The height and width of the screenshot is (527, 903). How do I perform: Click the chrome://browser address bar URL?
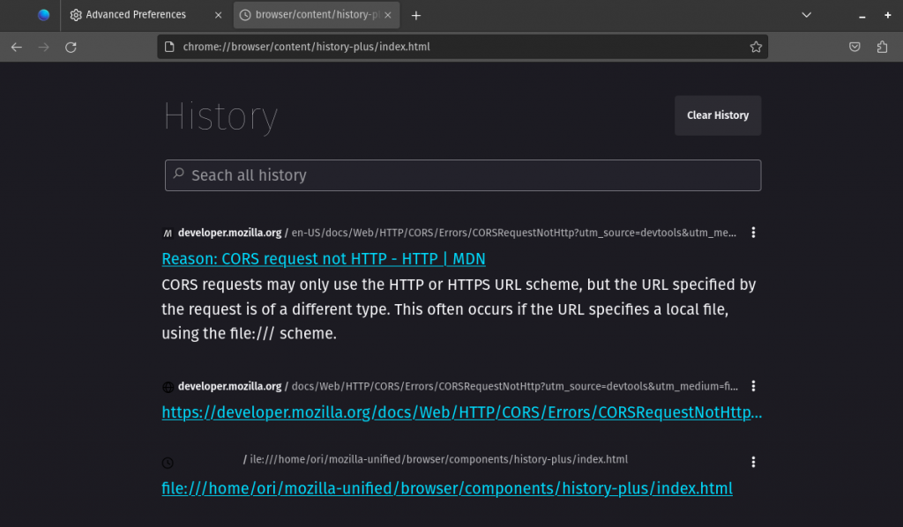306,48
